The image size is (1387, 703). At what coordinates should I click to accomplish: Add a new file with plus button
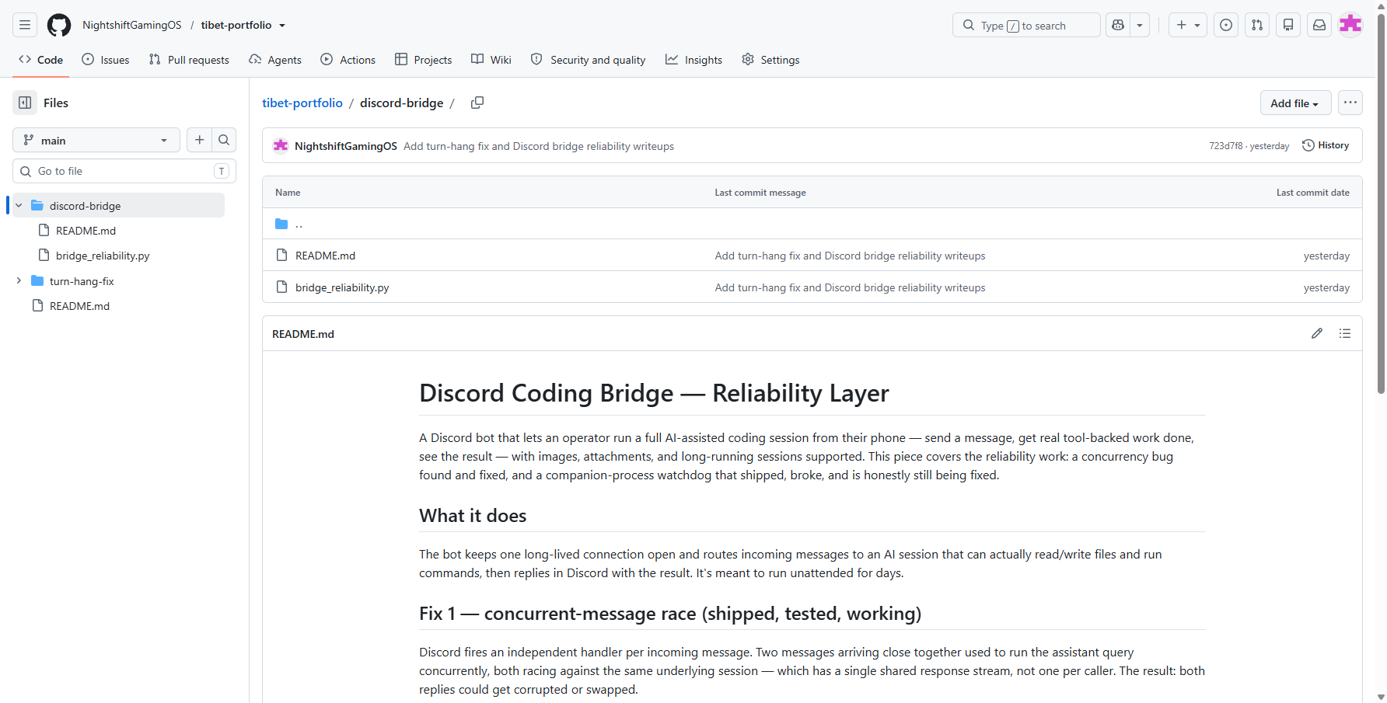pos(200,140)
